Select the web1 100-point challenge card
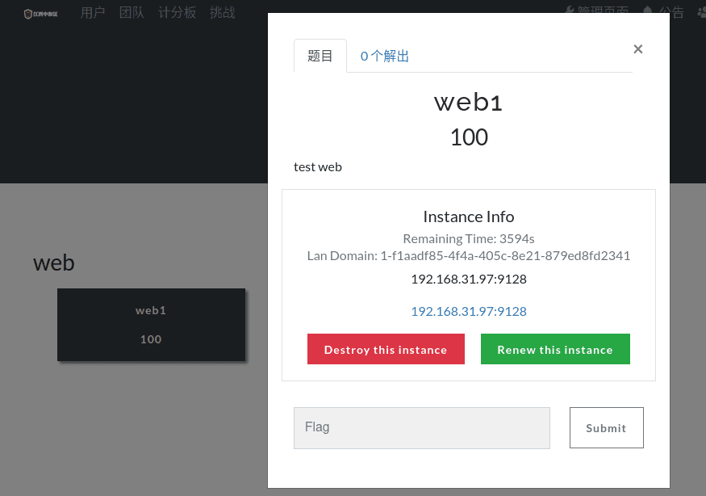Image resolution: width=706 pixels, height=496 pixels. pyautogui.click(x=151, y=325)
